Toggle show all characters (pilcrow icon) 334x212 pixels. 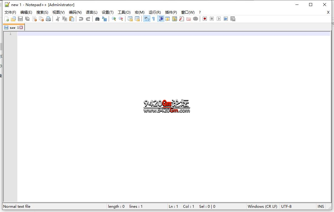pos(153,19)
